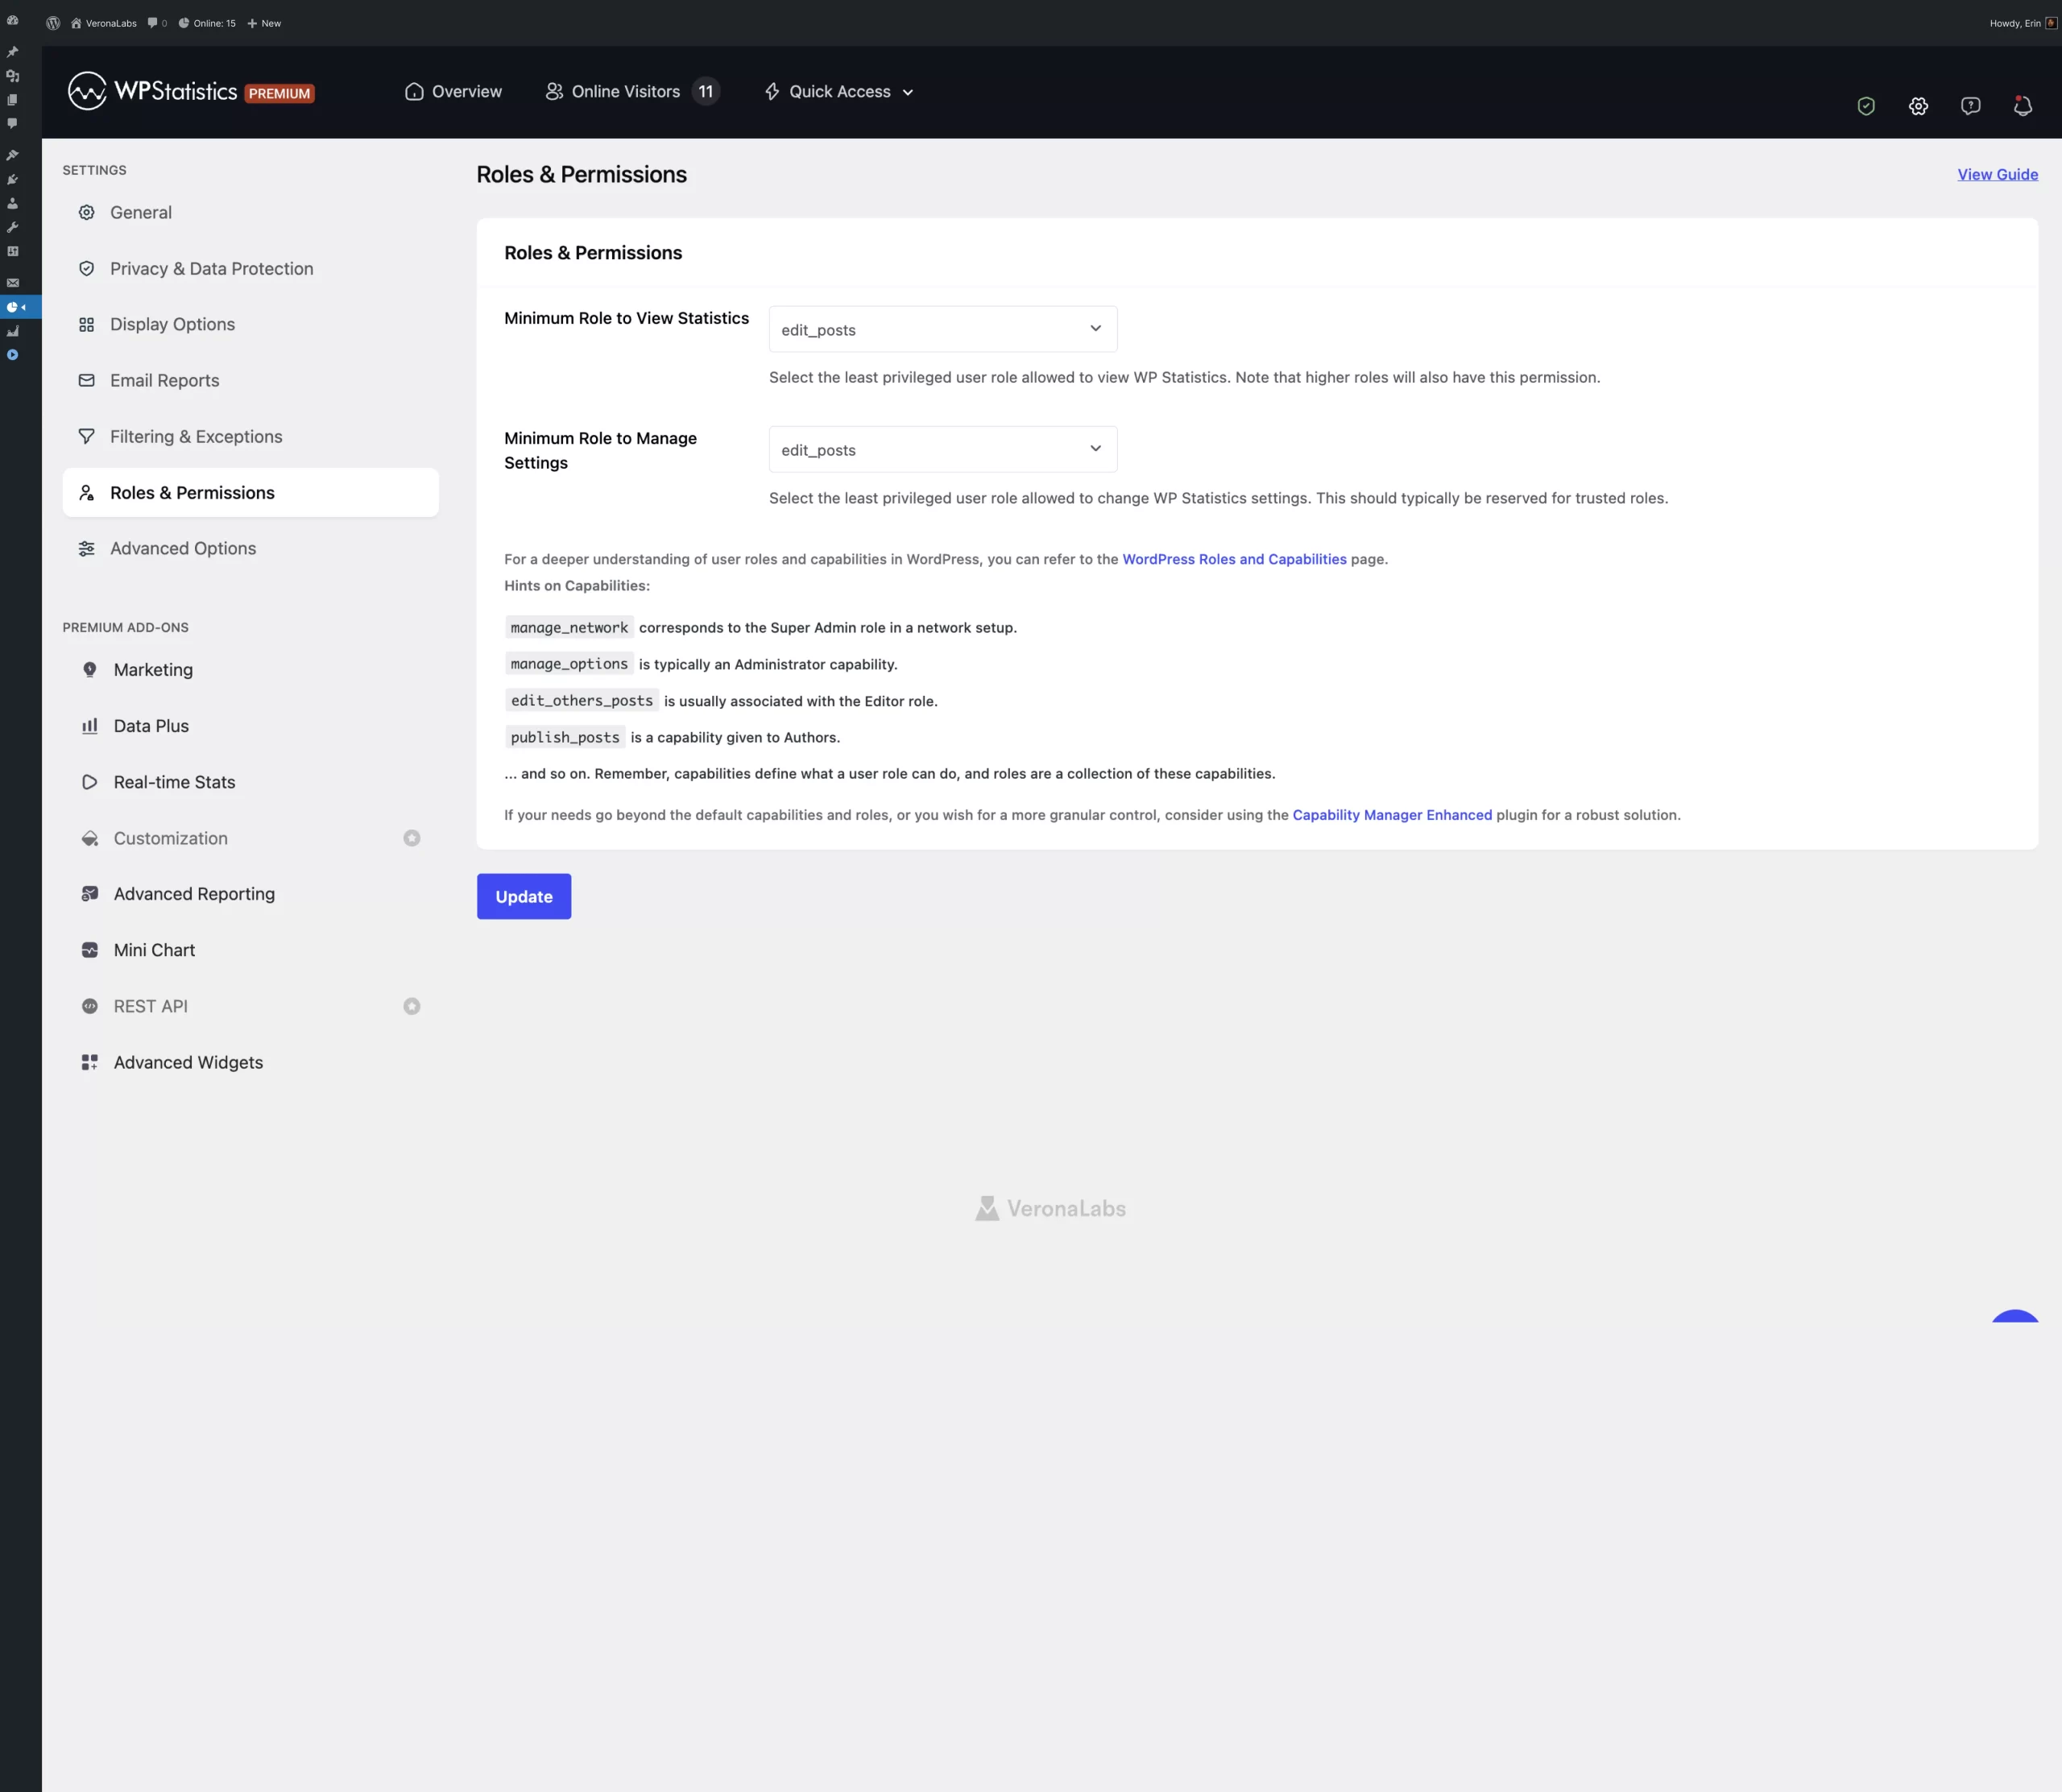Open Minimum Role to Manage Settings dropdown
The width and height of the screenshot is (2062, 1792).
(x=942, y=449)
